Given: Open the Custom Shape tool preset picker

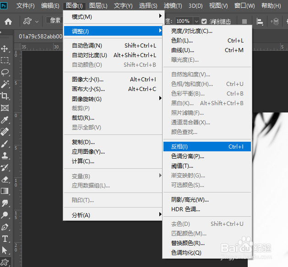Looking at the screenshot, I should 31,21.
